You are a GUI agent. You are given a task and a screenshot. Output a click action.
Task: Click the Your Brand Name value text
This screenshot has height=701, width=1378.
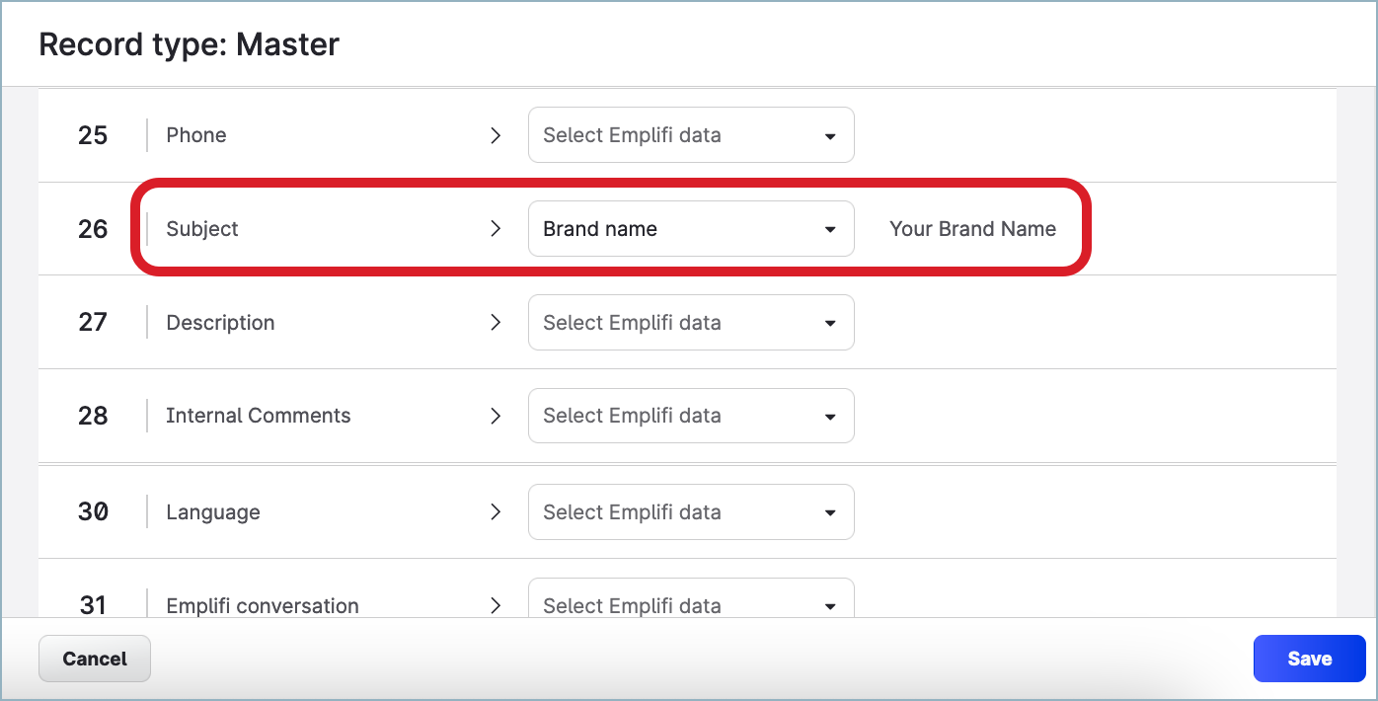click(972, 228)
